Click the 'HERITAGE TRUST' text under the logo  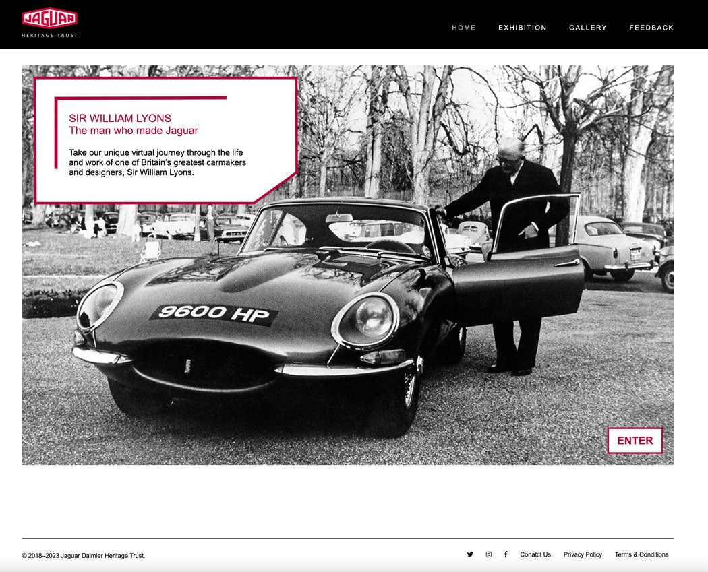(50, 35)
